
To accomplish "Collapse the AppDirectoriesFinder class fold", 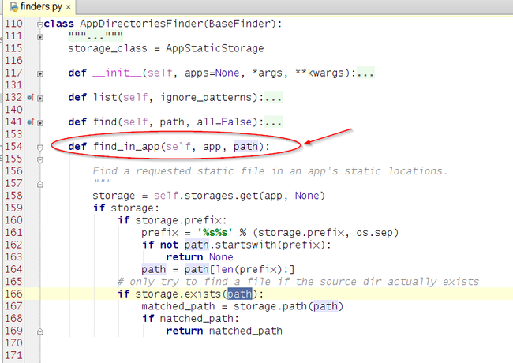I will tap(40, 24).
